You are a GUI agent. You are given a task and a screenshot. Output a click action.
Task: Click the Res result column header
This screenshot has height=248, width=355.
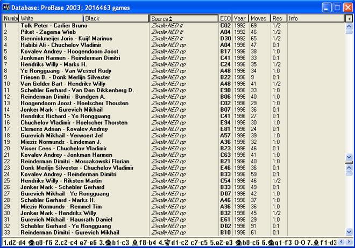coord(278,18)
